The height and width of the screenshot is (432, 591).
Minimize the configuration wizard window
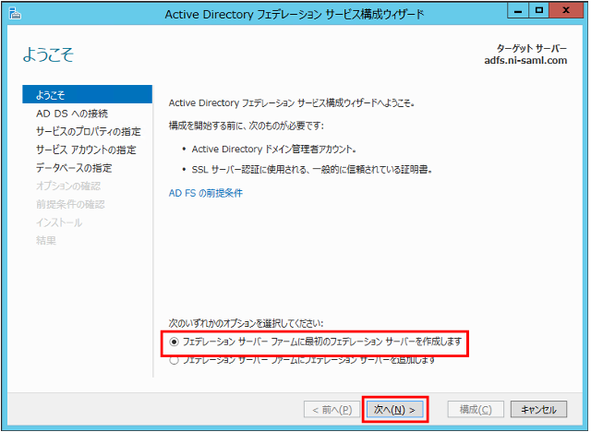tap(518, 11)
